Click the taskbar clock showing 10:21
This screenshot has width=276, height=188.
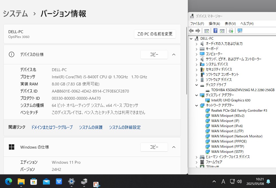point(255,181)
